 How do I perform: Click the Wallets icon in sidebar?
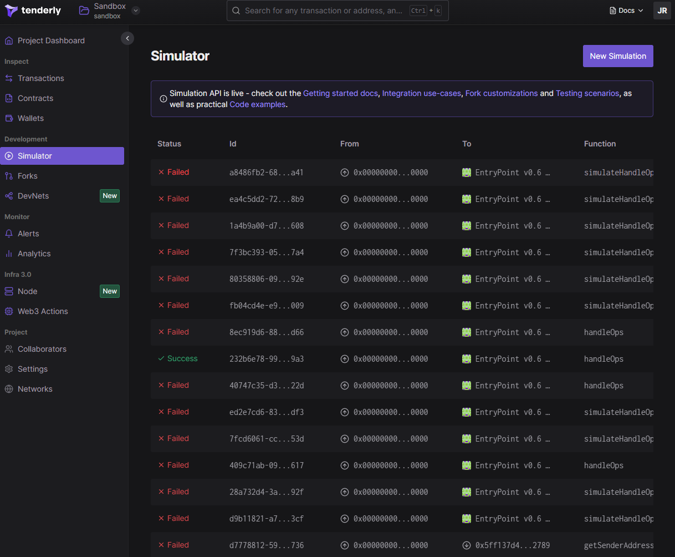click(9, 118)
